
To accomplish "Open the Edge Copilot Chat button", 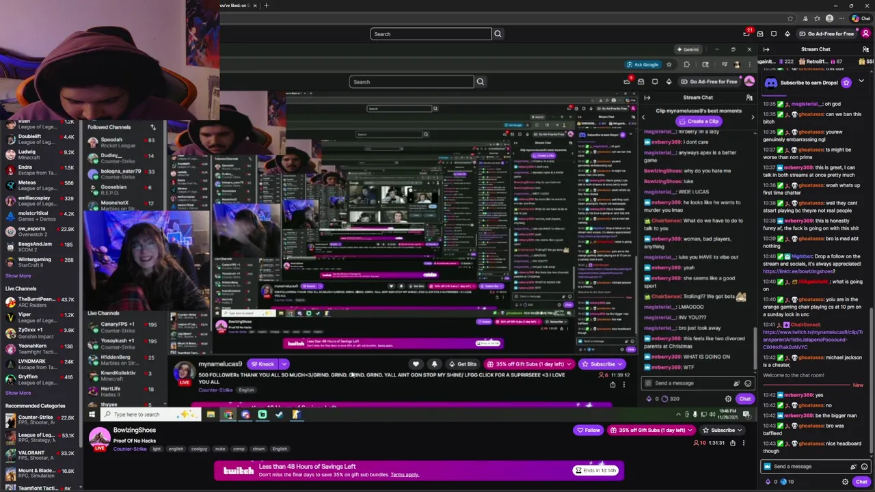I will (861, 18).
